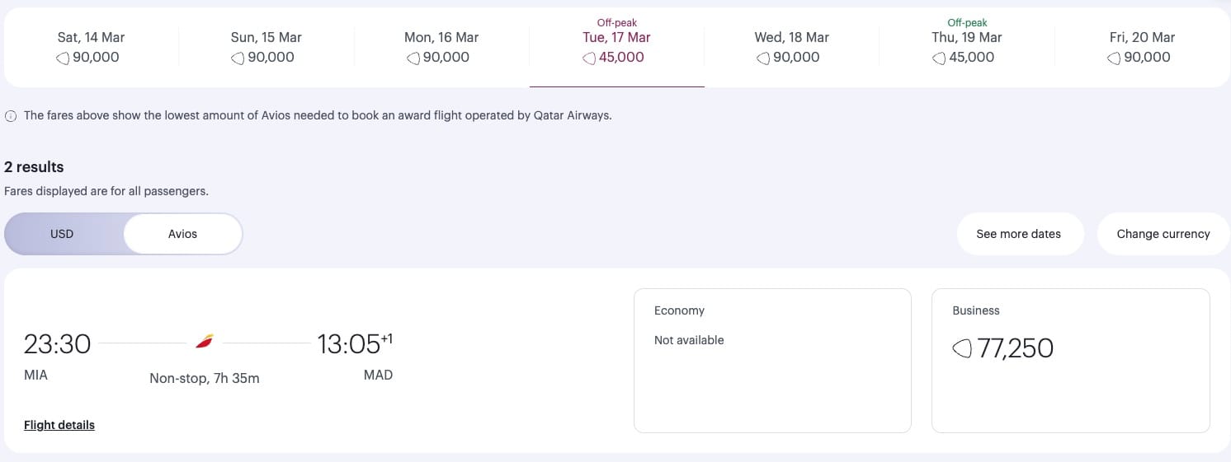The width and height of the screenshot is (1231, 462).
Task: Click the Avios icon on Business fare
Action: click(962, 349)
